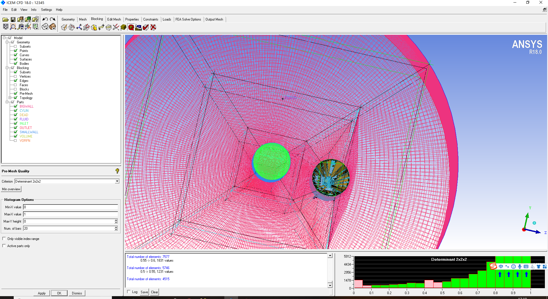
Task: Click the OK button
Action: click(59, 293)
